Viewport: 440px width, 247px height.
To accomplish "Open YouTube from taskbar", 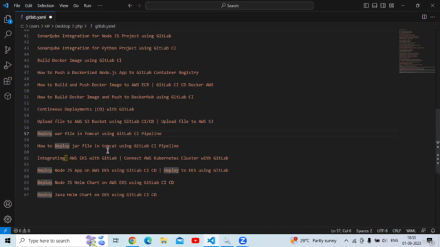I will point(195,241).
